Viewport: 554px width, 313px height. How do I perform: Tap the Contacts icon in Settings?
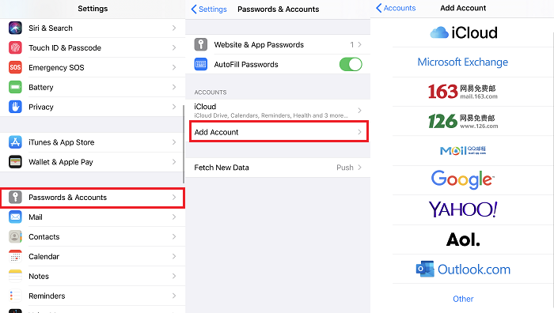15,237
